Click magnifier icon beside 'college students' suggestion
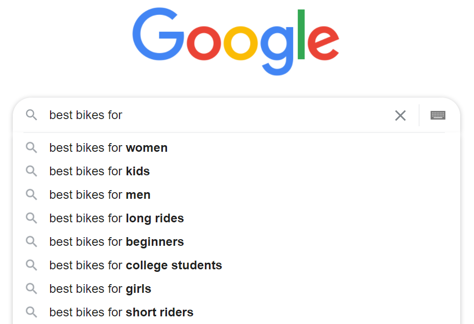474x324 pixels. tap(32, 265)
